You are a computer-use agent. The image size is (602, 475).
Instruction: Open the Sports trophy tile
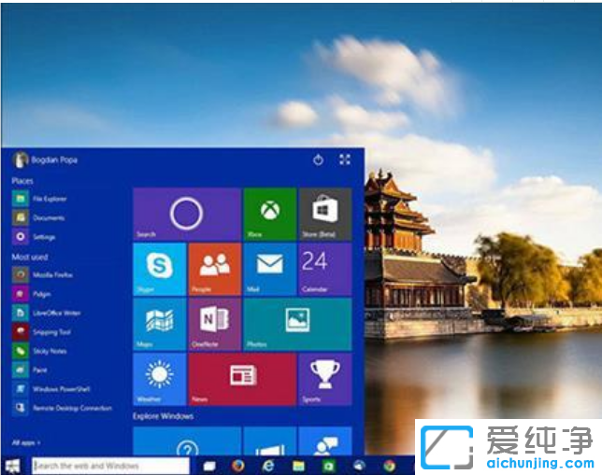point(325,379)
